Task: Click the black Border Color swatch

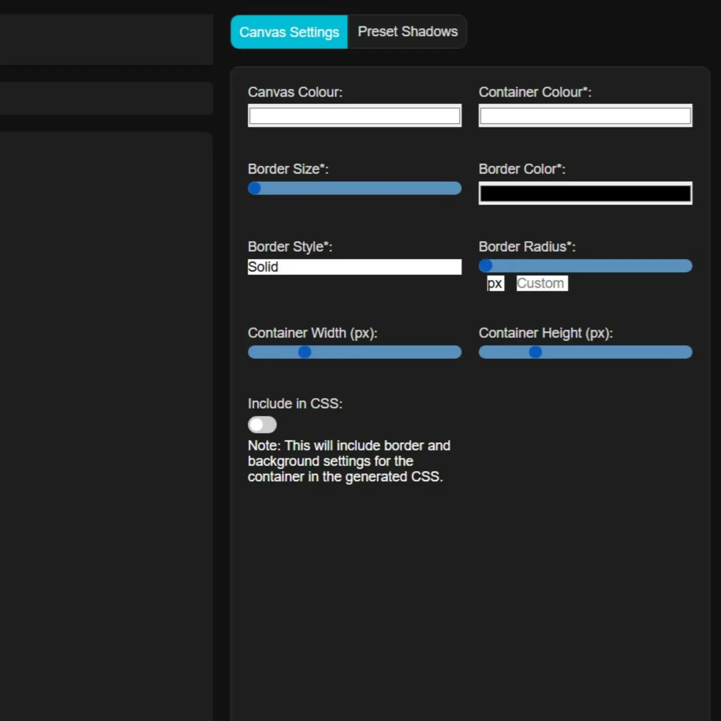Action: [x=585, y=193]
